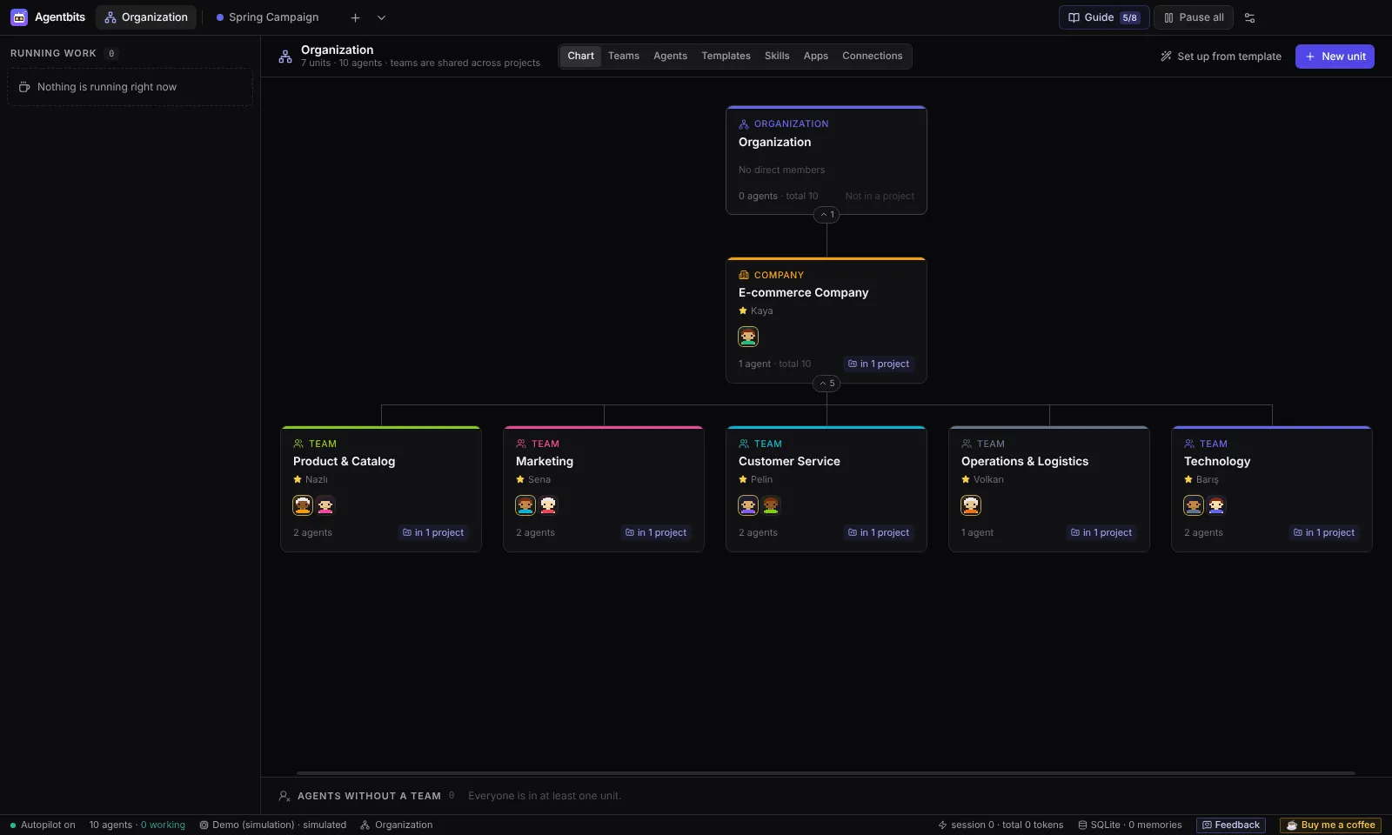Click the Demo (simulation) status bar item
This screenshot has height=835, width=1392.
(272, 825)
